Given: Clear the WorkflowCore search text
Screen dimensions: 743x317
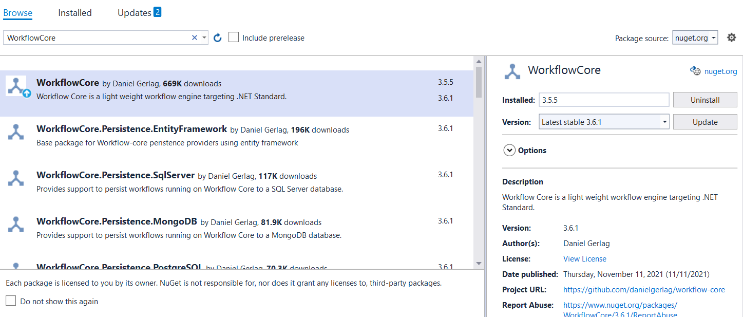Looking at the screenshot, I should [195, 38].
